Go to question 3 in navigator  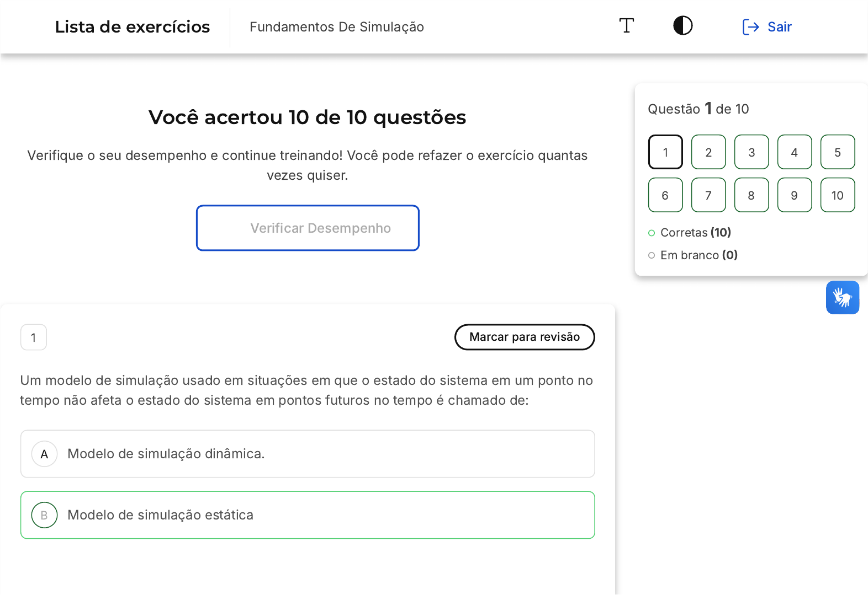click(751, 152)
